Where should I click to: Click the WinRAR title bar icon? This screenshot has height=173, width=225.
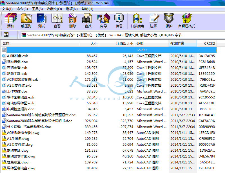click(2, 3)
